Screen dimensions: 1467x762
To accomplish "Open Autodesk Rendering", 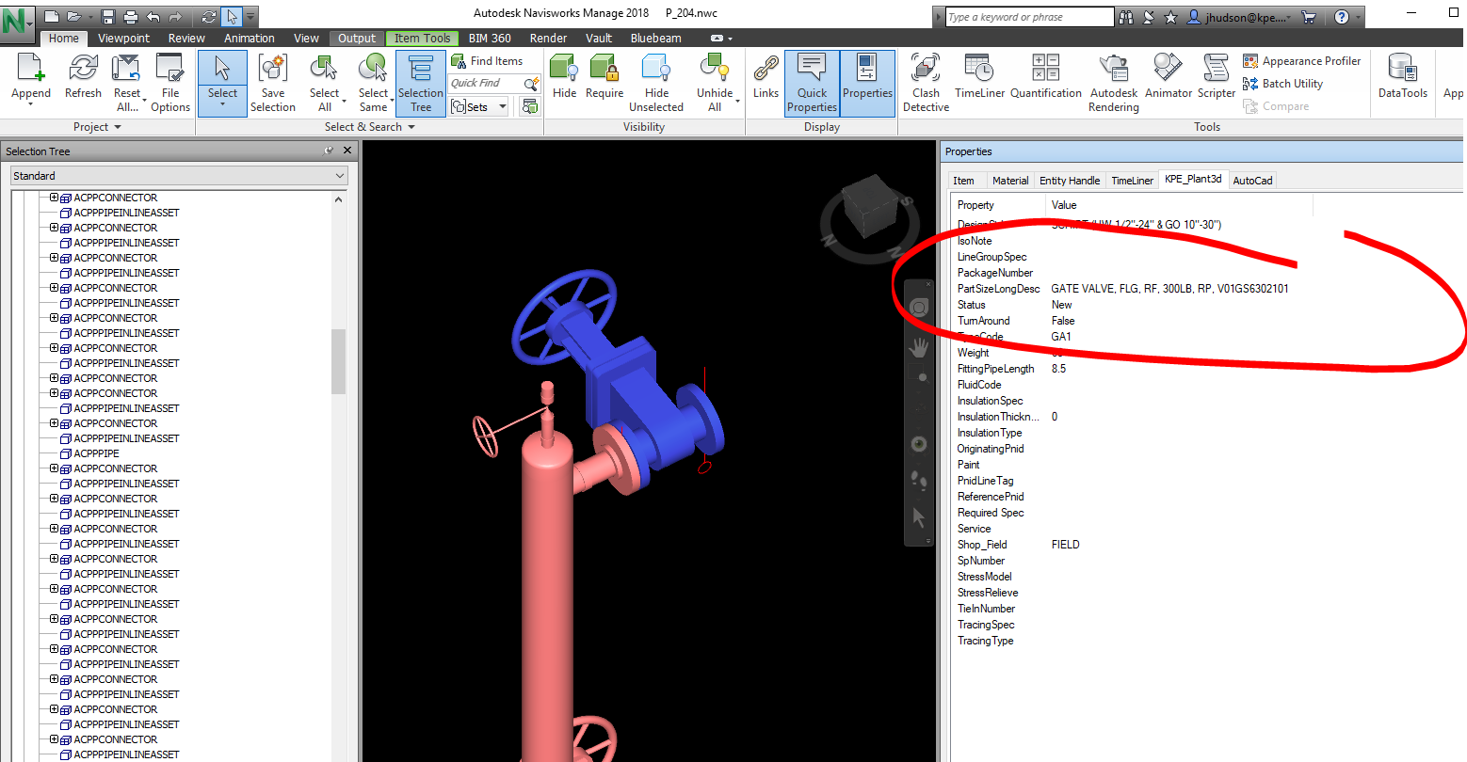I will (1113, 83).
